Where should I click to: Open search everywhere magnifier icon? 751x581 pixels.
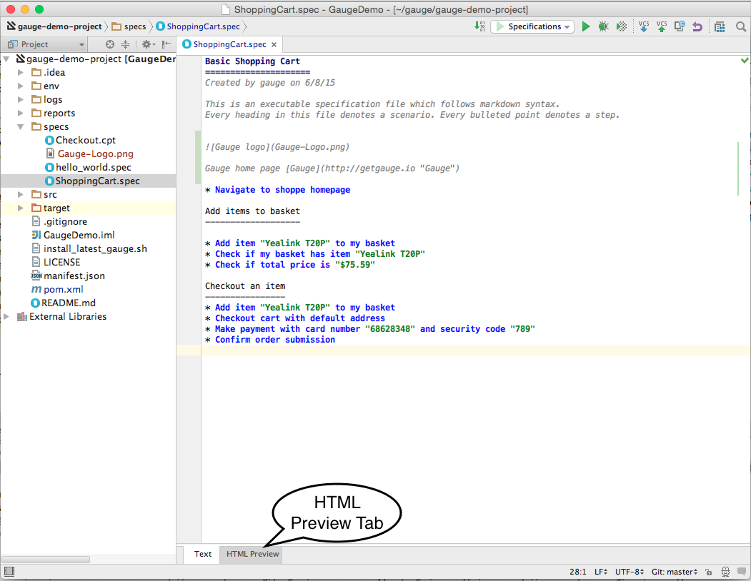(x=740, y=26)
